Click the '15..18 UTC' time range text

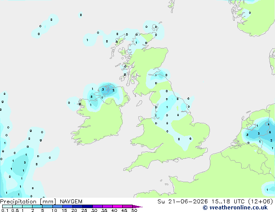[x=228, y=202]
